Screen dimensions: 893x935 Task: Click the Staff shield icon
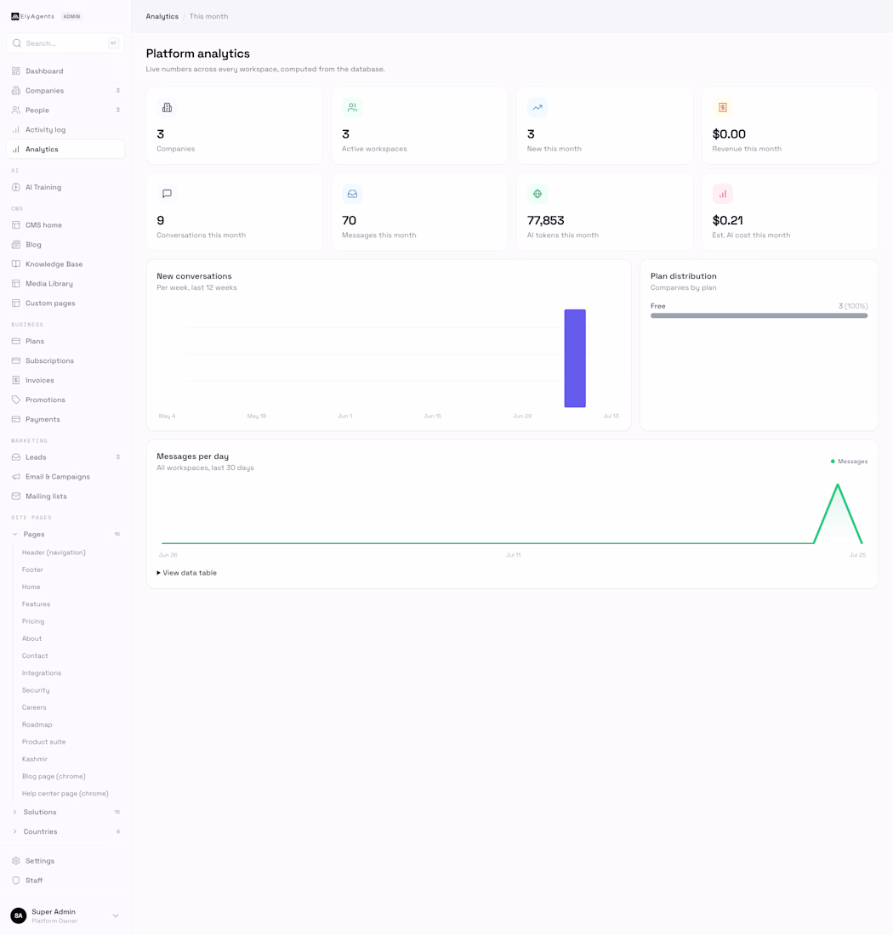tap(16, 880)
